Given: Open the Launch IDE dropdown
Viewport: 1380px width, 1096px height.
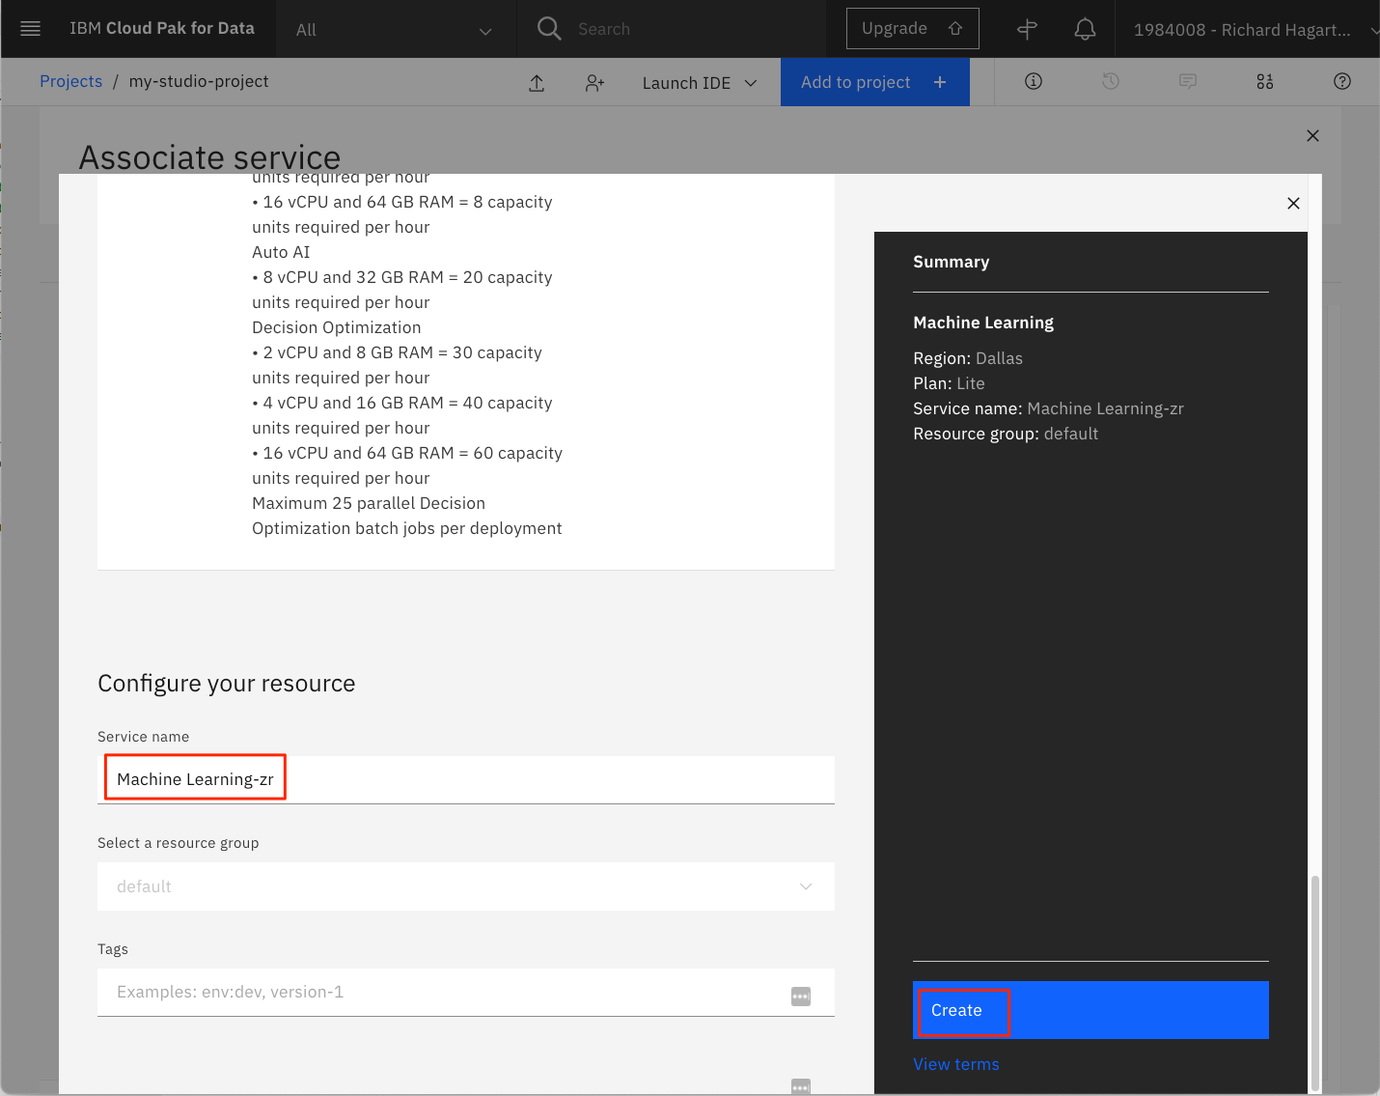Looking at the screenshot, I should (700, 83).
